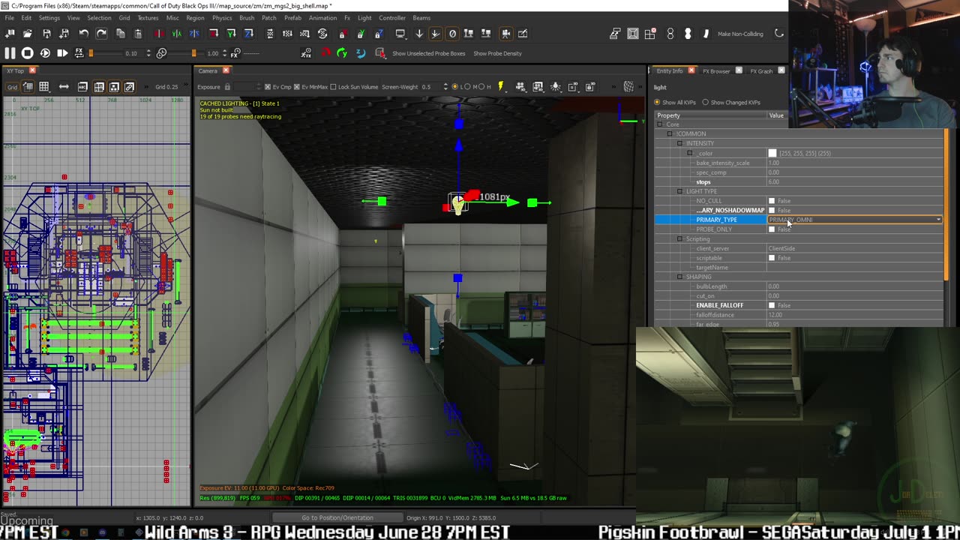Collapse the Scripting section
Viewport: 960px width, 540px height.
(x=679, y=239)
